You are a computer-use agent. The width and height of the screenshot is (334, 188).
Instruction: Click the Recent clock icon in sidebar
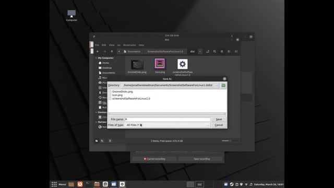100,98
